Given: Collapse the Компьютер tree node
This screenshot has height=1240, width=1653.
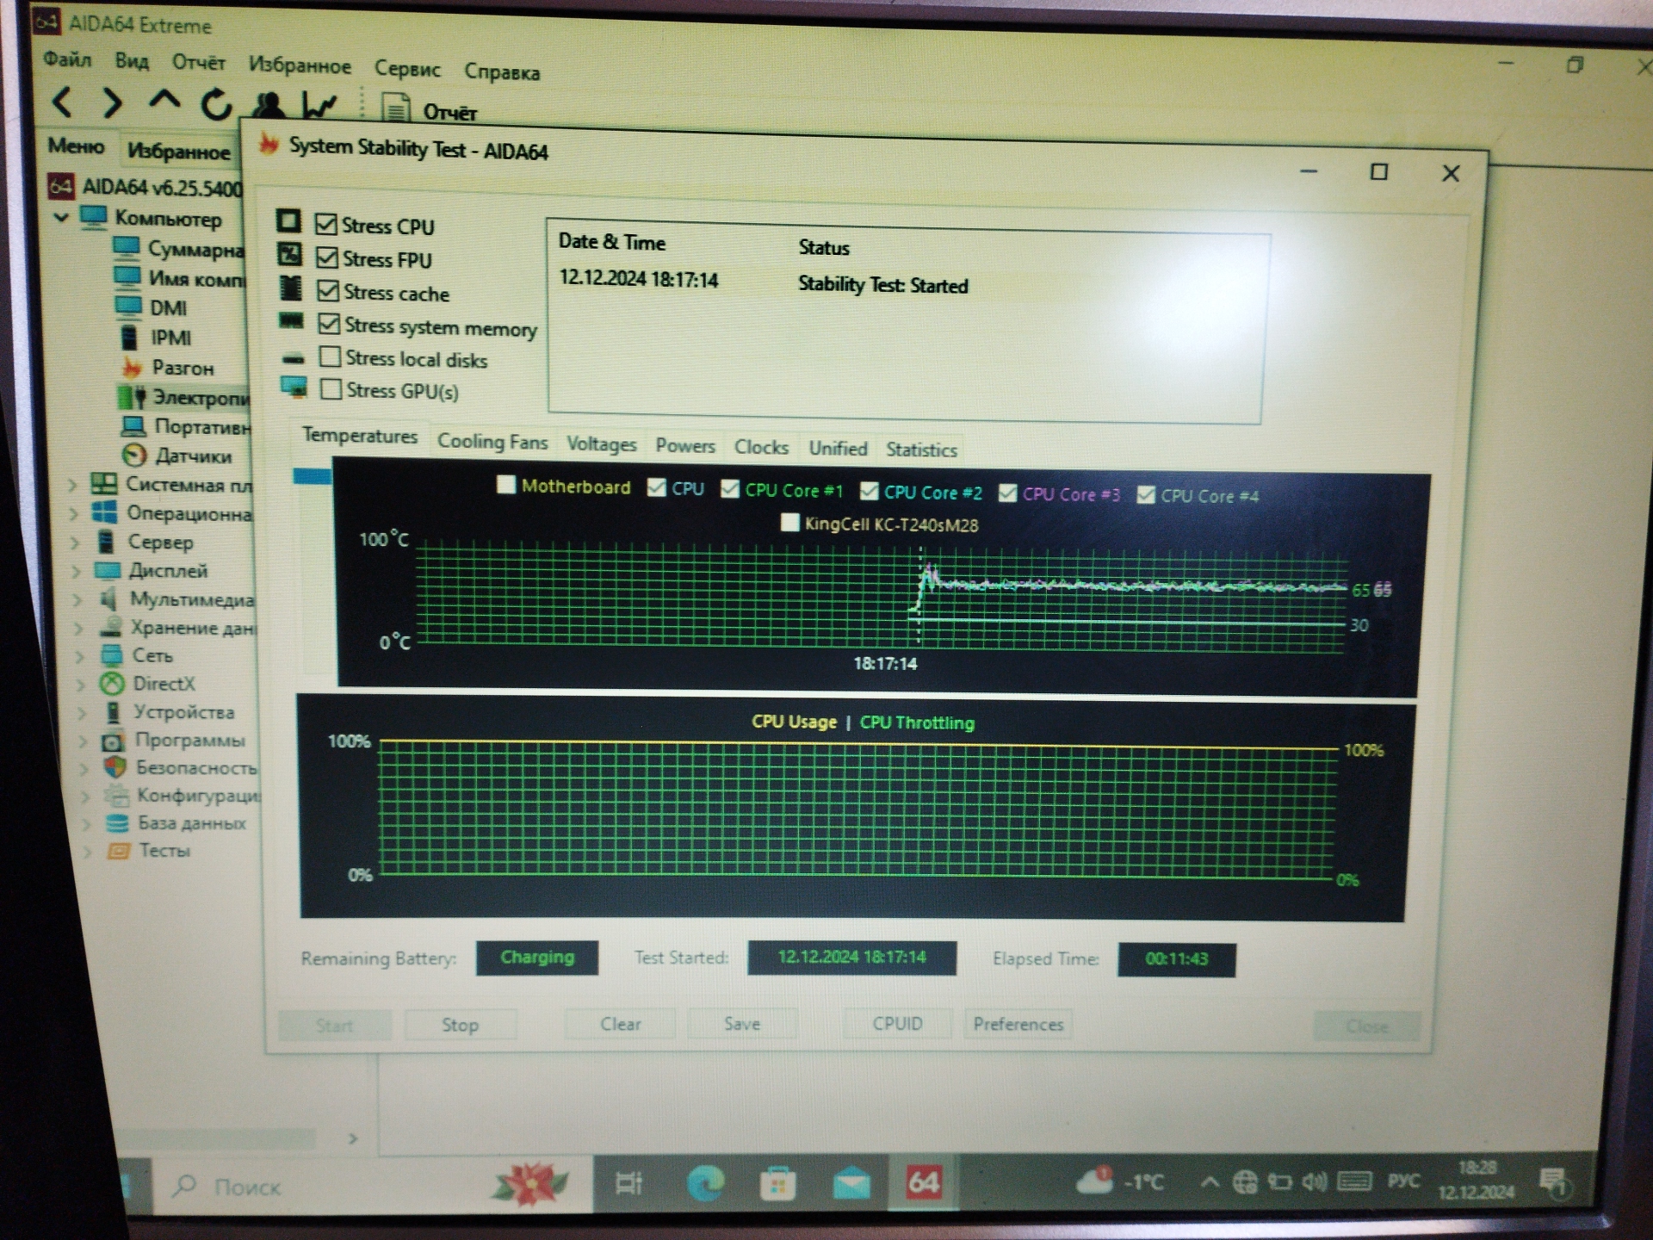Looking at the screenshot, I should [x=62, y=216].
